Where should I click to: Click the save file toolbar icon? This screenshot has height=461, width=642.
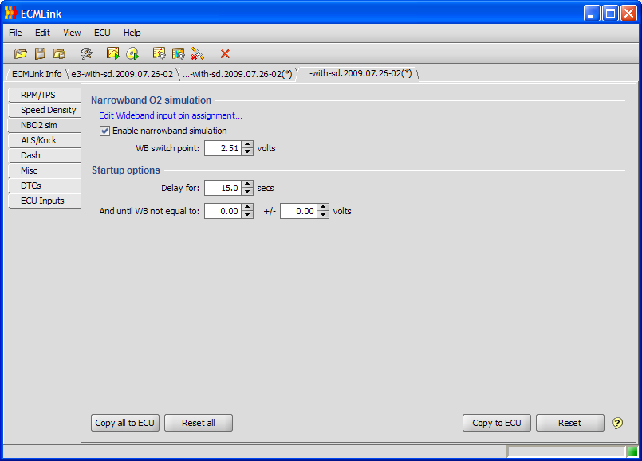[x=40, y=53]
